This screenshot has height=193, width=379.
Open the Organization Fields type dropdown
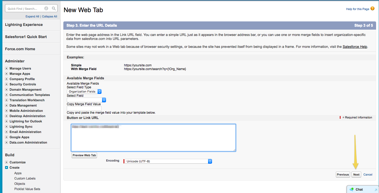pyautogui.click(x=84, y=91)
